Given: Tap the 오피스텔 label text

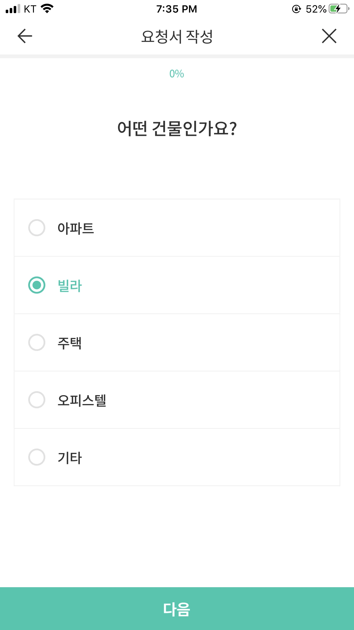Looking at the screenshot, I should [x=82, y=400].
